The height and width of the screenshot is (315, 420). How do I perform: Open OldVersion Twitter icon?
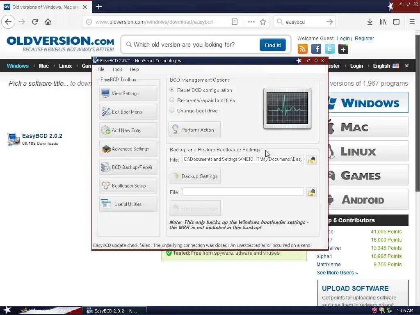pyautogui.click(x=330, y=49)
